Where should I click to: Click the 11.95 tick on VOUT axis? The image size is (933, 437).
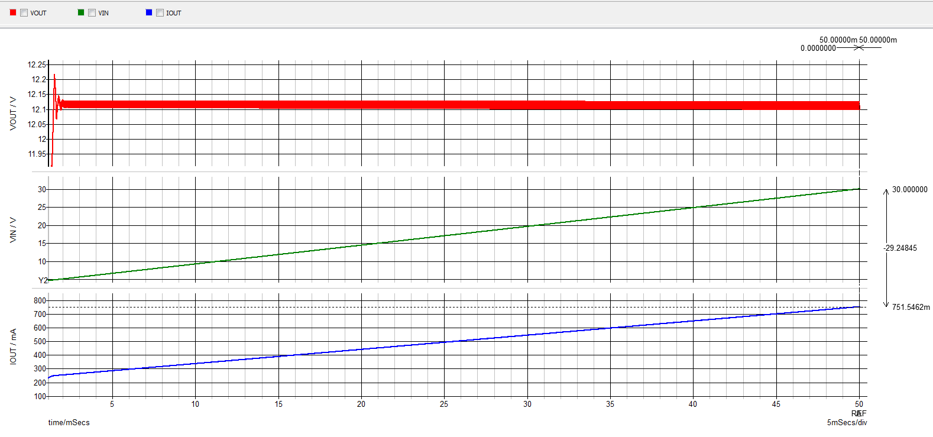click(x=37, y=154)
